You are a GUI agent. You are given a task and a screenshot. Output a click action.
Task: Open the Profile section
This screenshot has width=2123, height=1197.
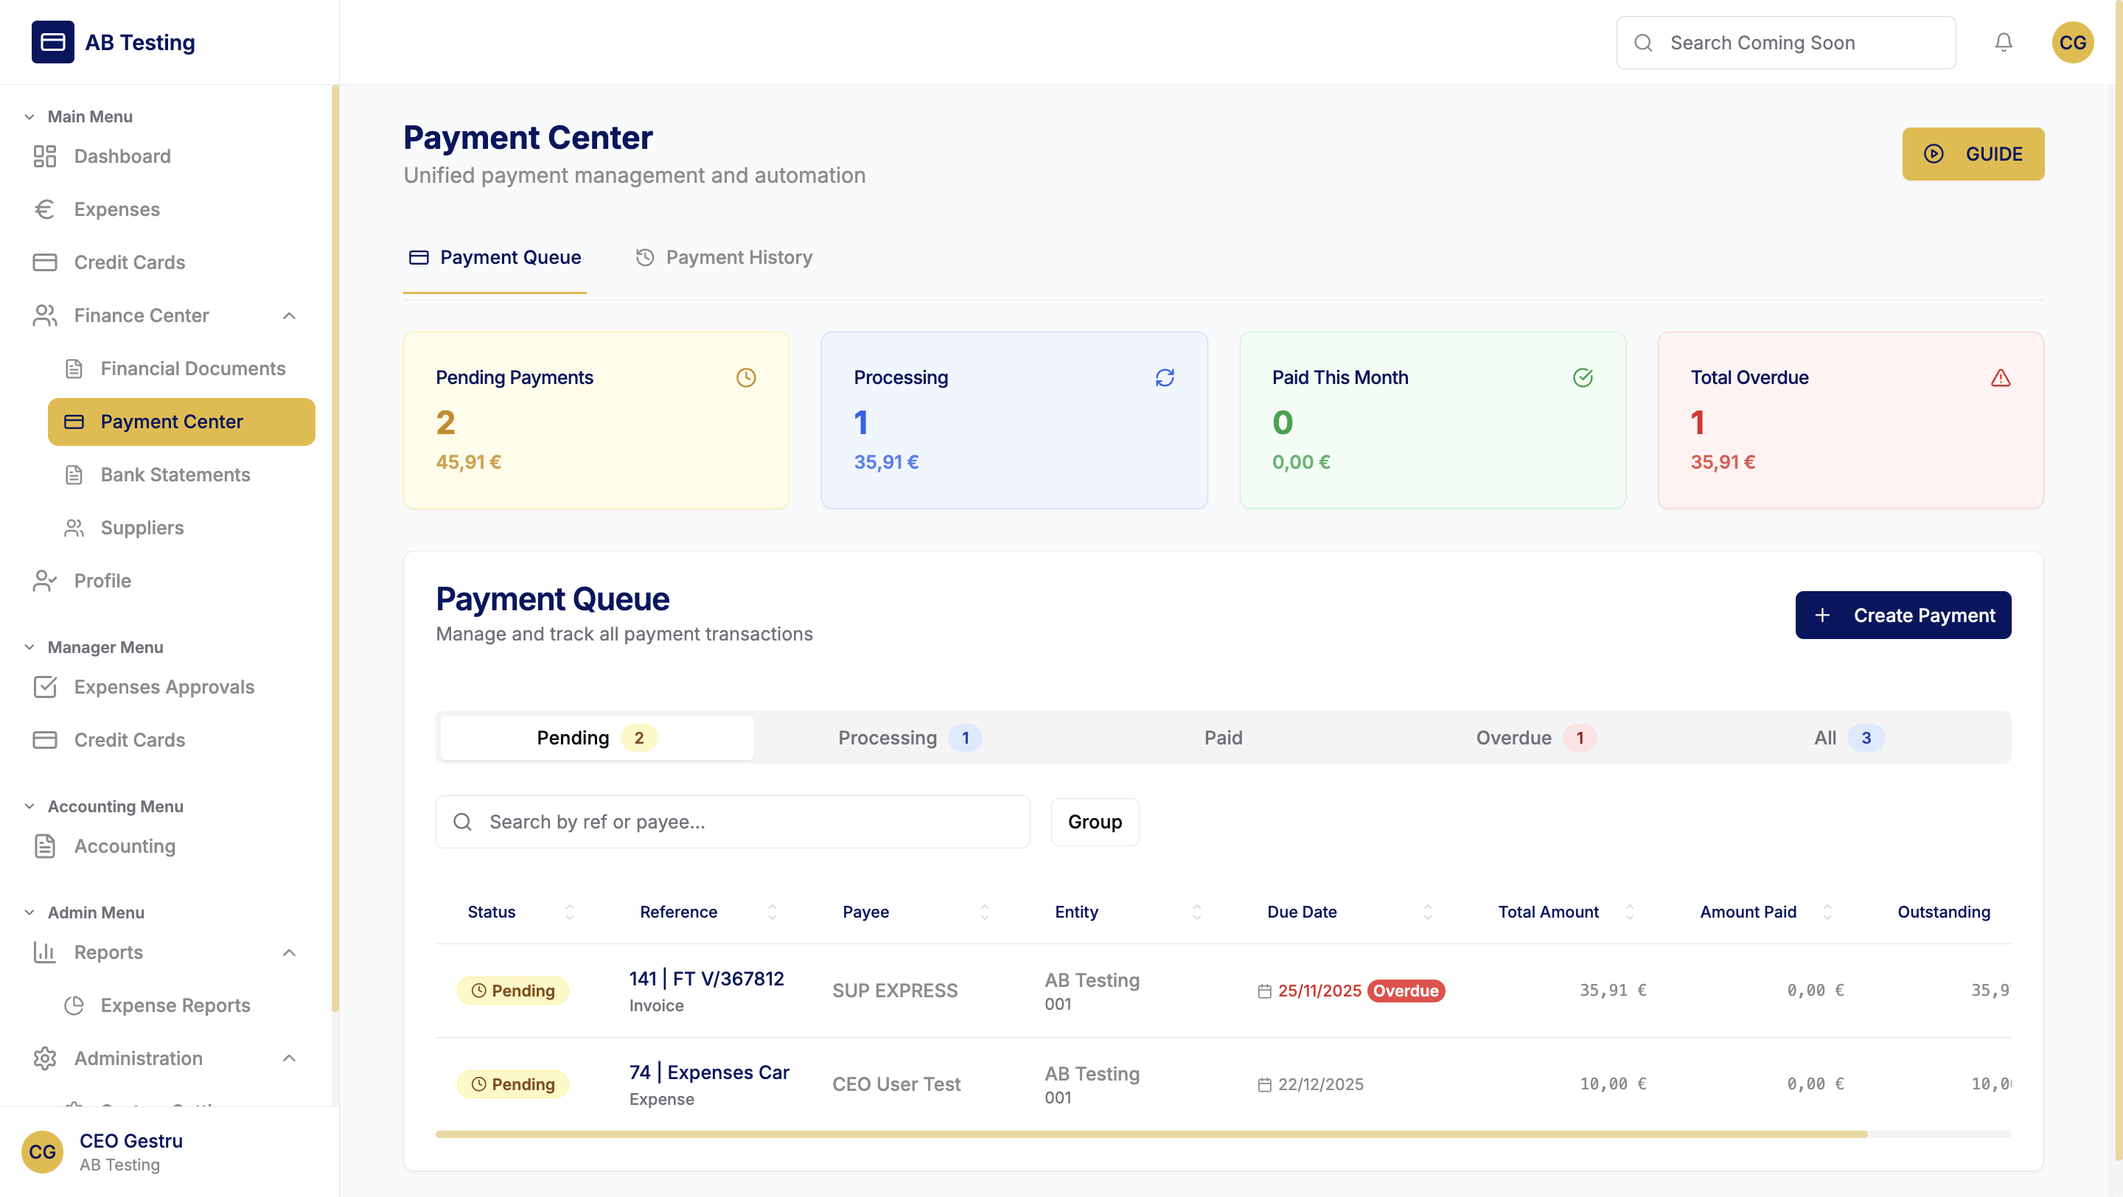102,580
